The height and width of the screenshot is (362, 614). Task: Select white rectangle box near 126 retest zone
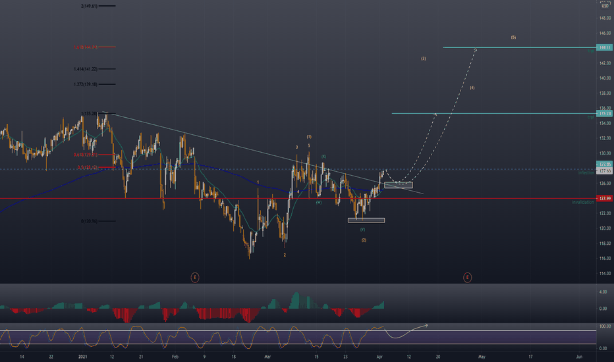click(398, 185)
